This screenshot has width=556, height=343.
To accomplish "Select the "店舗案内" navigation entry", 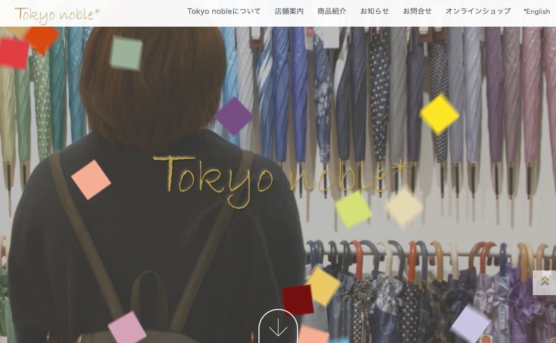I will [289, 11].
